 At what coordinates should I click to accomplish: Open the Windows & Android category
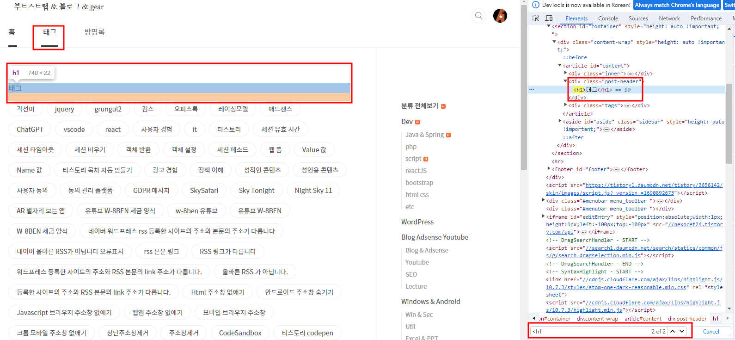pyautogui.click(x=431, y=302)
